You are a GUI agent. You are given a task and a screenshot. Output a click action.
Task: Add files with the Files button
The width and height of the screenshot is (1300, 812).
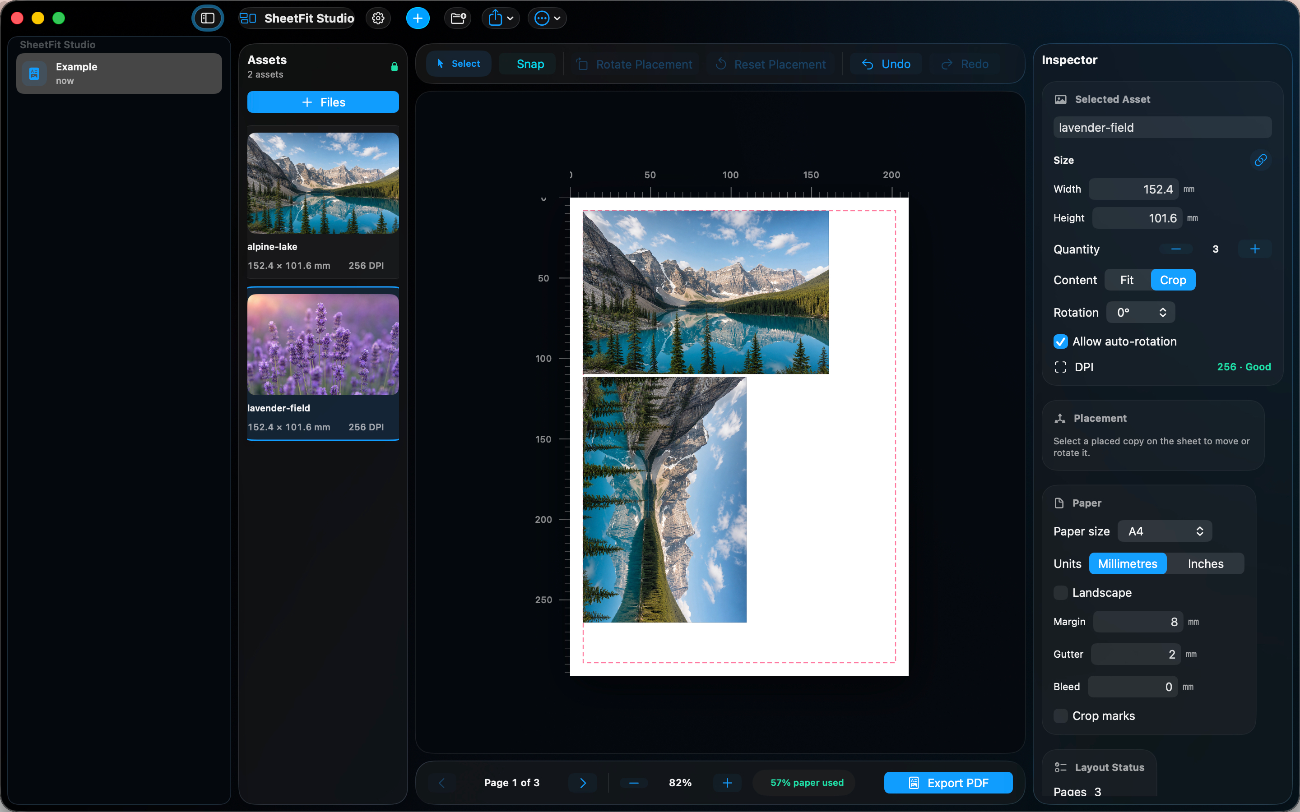323,102
